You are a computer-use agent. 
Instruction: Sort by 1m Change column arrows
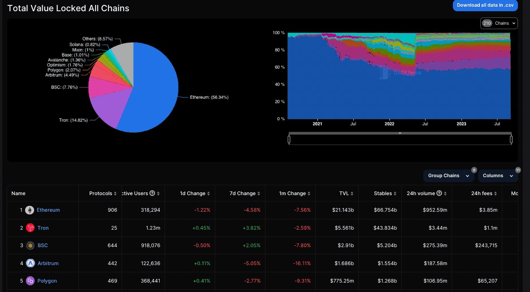click(309, 194)
